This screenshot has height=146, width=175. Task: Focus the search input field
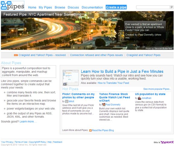(153, 7)
